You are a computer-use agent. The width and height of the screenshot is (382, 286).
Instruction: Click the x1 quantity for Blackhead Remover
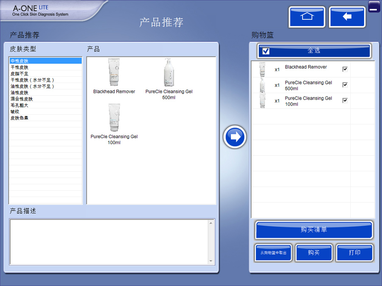277,70
